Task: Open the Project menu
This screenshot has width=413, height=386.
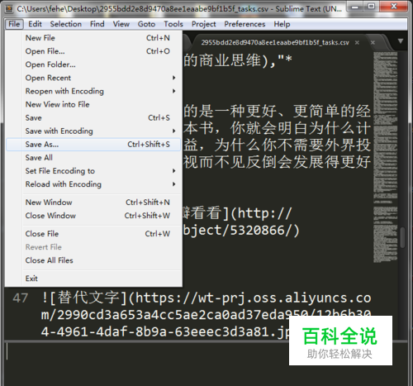Action: point(204,24)
